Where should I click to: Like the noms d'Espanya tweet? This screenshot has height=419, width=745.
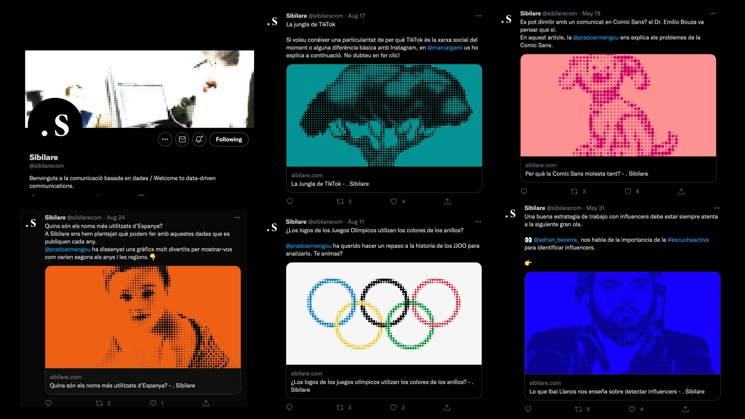(153, 403)
